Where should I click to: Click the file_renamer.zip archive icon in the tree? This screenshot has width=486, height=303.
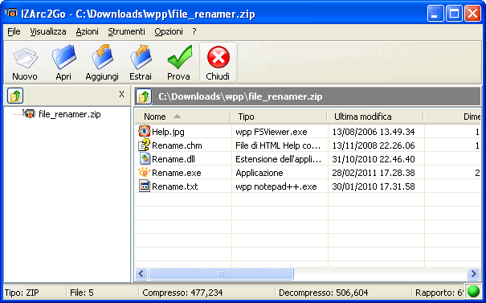click(29, 114)
